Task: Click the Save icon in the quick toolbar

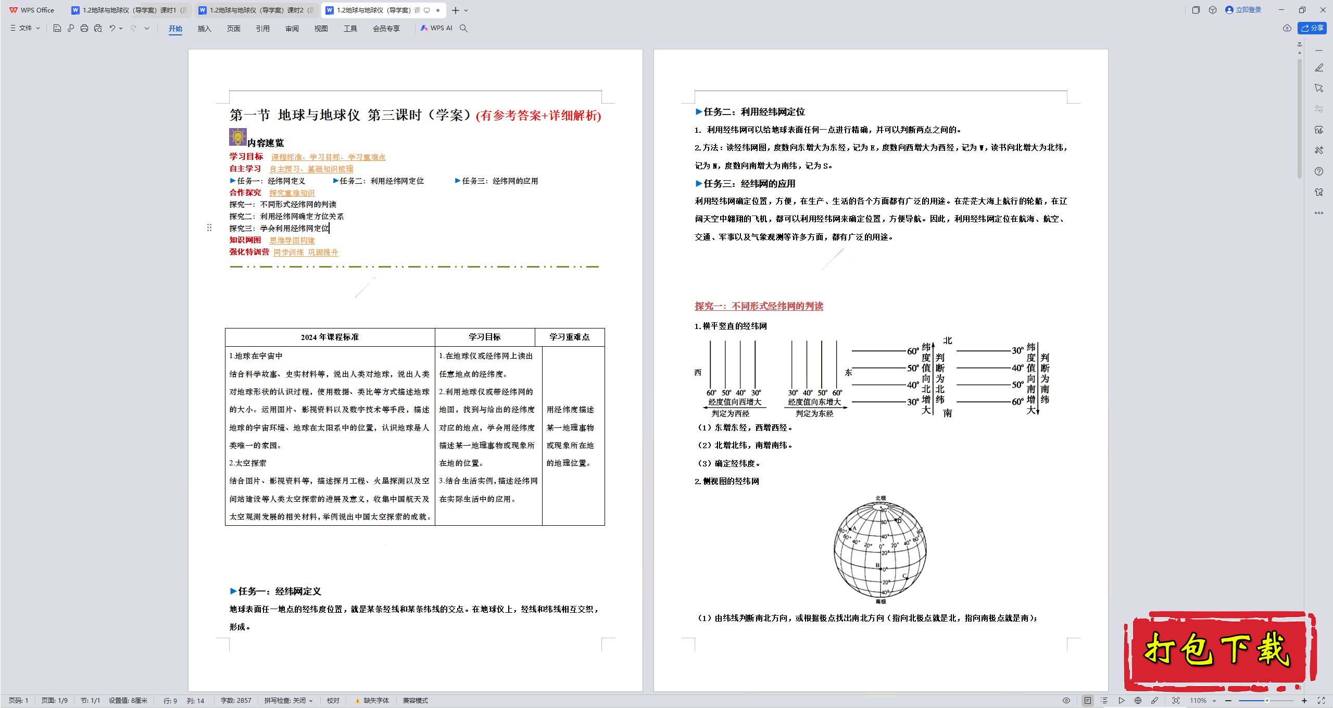Action: [57, 28]
